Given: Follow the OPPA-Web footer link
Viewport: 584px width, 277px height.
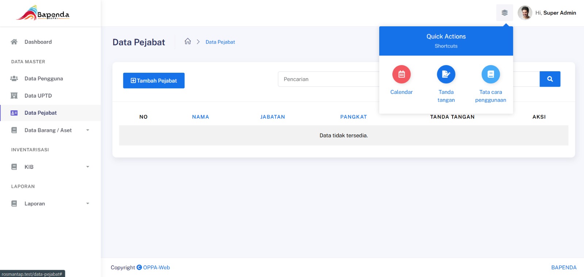Looking at the screenshot, I should tap(156, 267).
